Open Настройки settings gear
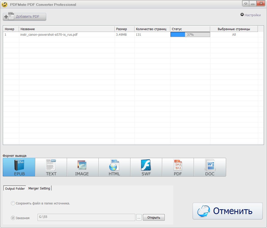Viewport: 267px width, 228px height. pos(250,15)
